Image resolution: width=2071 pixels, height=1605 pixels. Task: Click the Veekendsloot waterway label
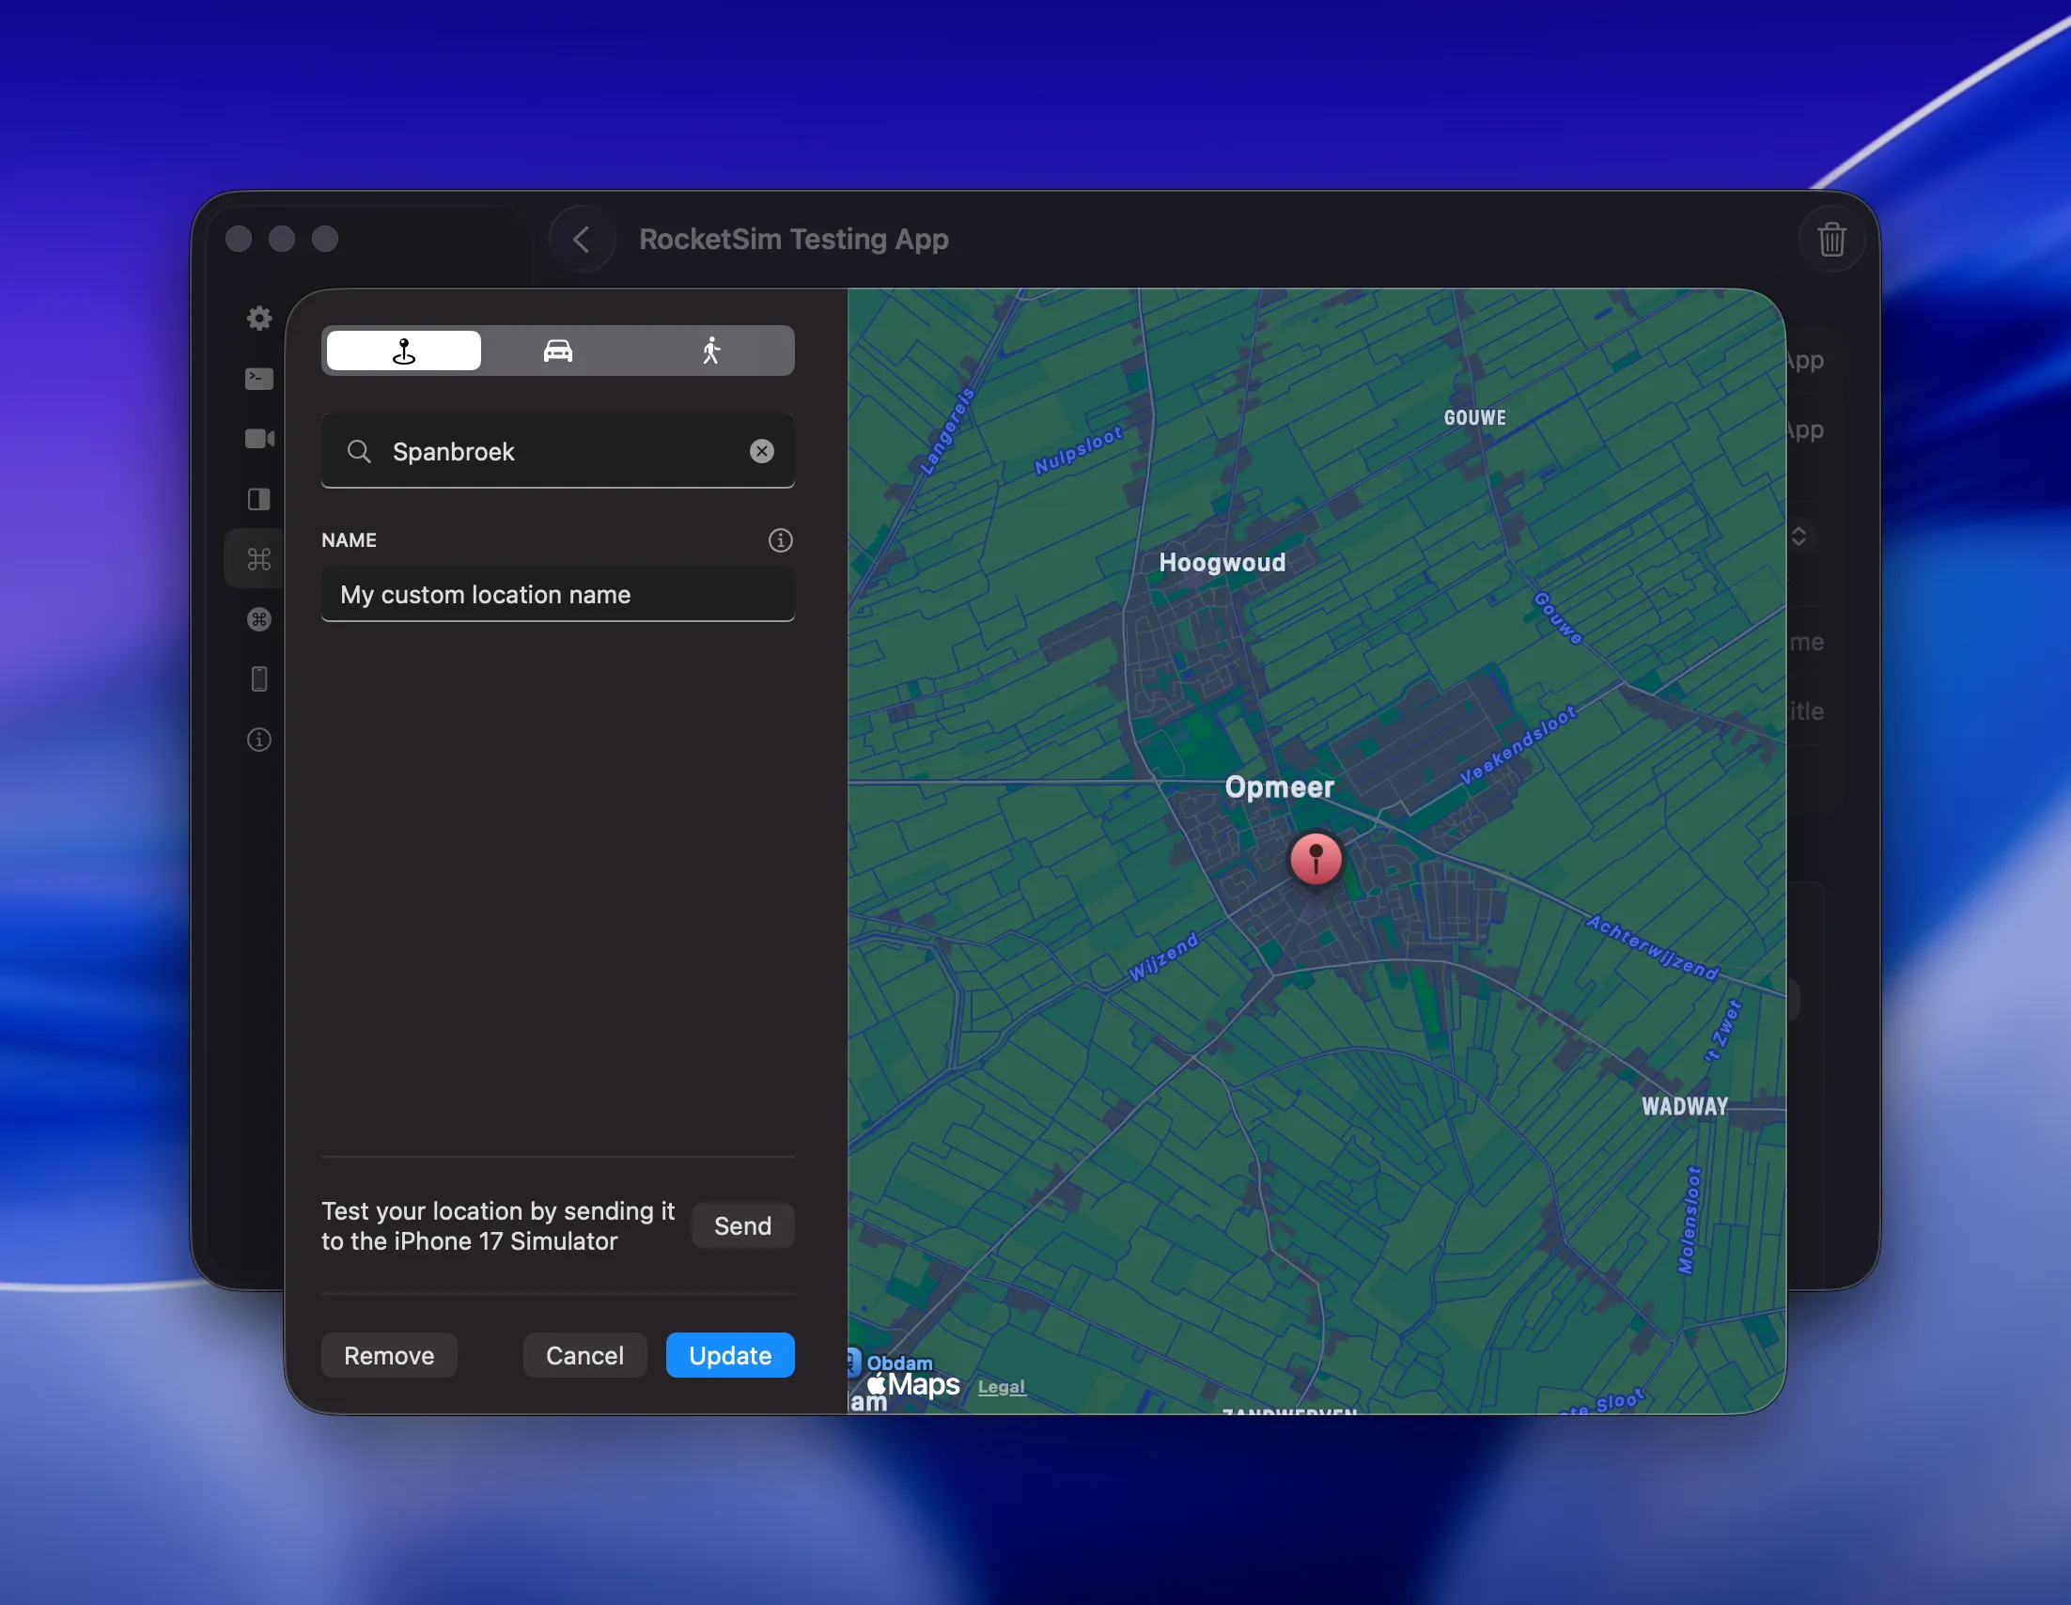(1518, 745)
